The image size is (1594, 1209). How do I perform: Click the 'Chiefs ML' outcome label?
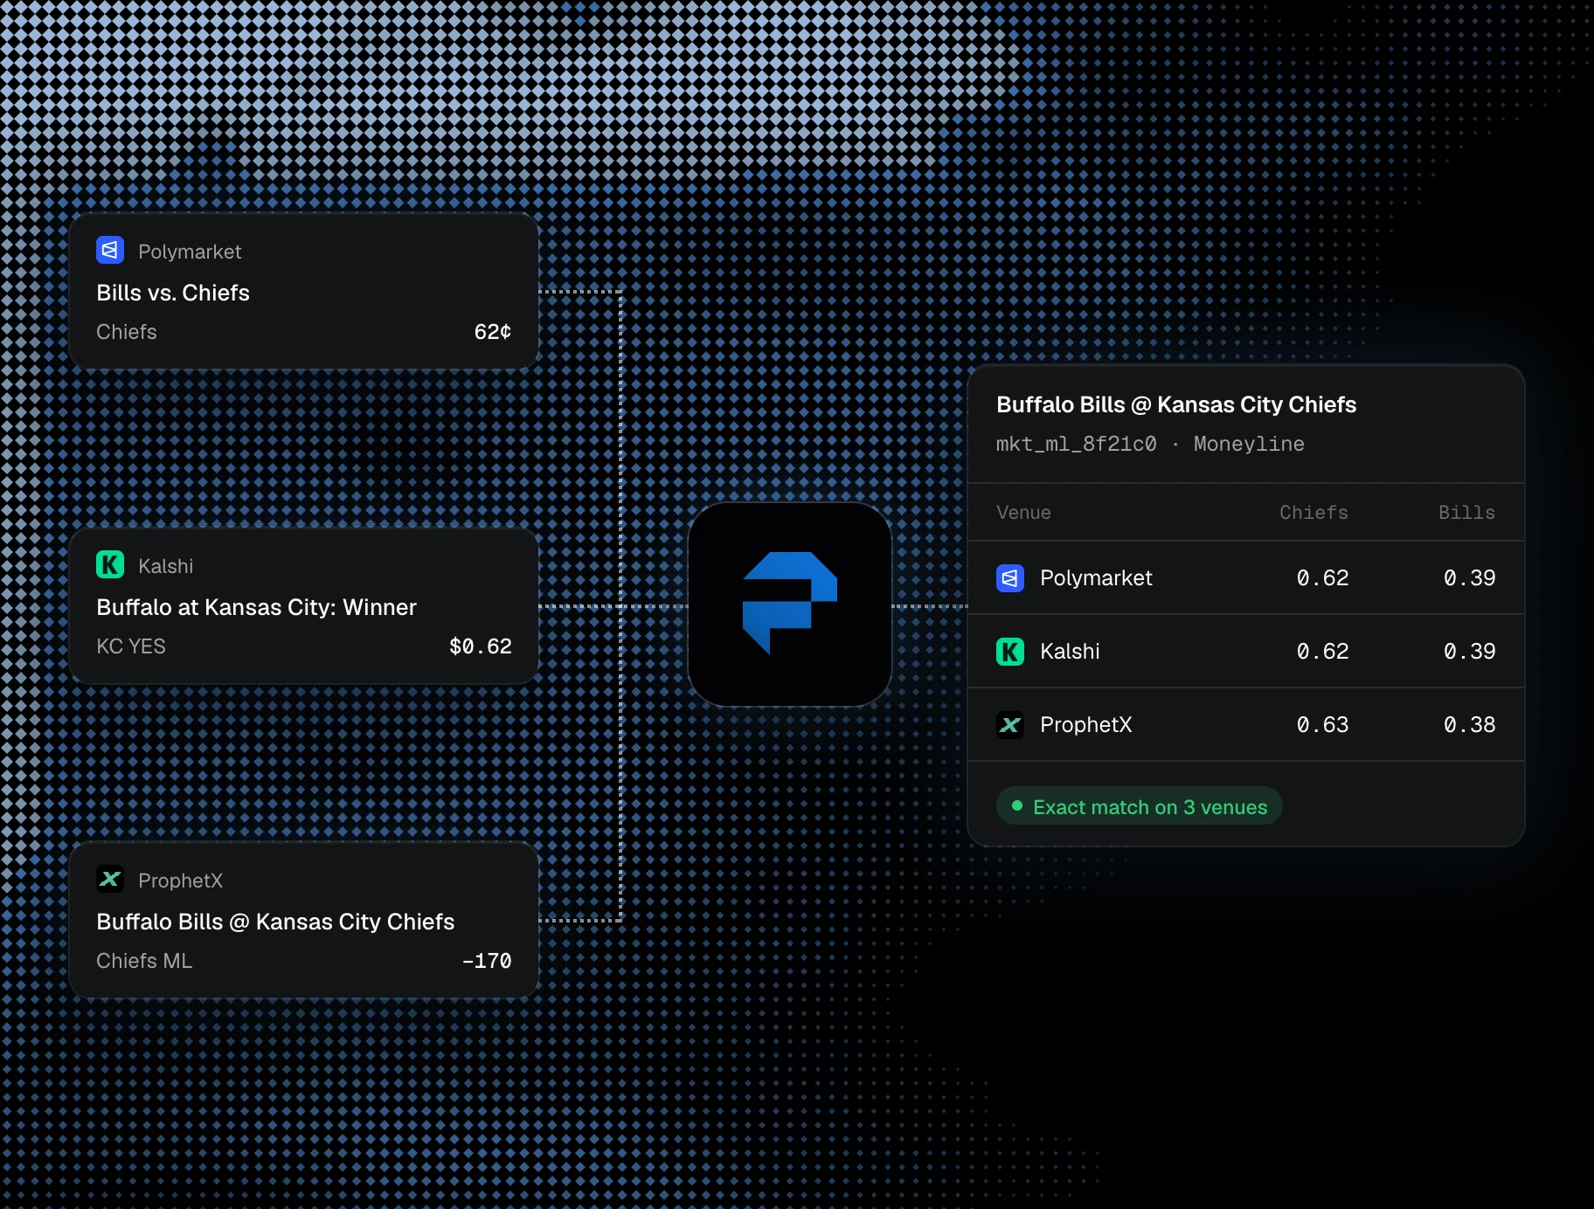(x=144, y=961)
